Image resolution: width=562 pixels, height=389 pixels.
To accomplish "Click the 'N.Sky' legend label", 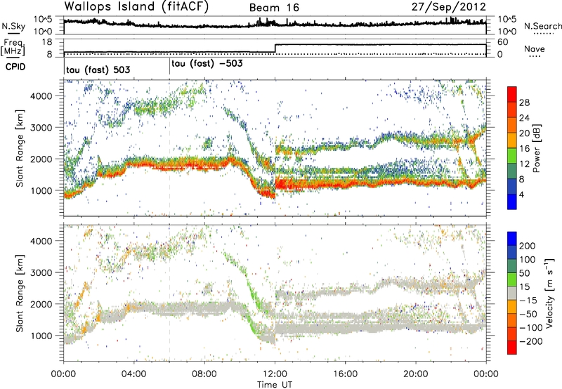I will click(13, 26).
